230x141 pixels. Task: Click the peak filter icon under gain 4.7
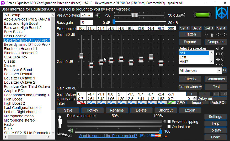pos(151,102)
